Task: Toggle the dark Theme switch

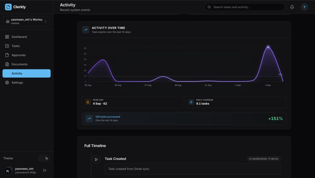Action: pyautogui.click(x=44, y=158)
